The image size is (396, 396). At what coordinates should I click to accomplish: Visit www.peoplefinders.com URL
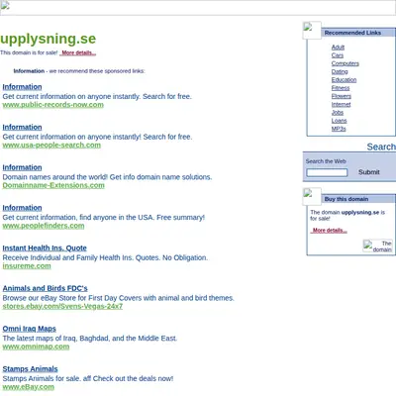[x=44, y=226]
